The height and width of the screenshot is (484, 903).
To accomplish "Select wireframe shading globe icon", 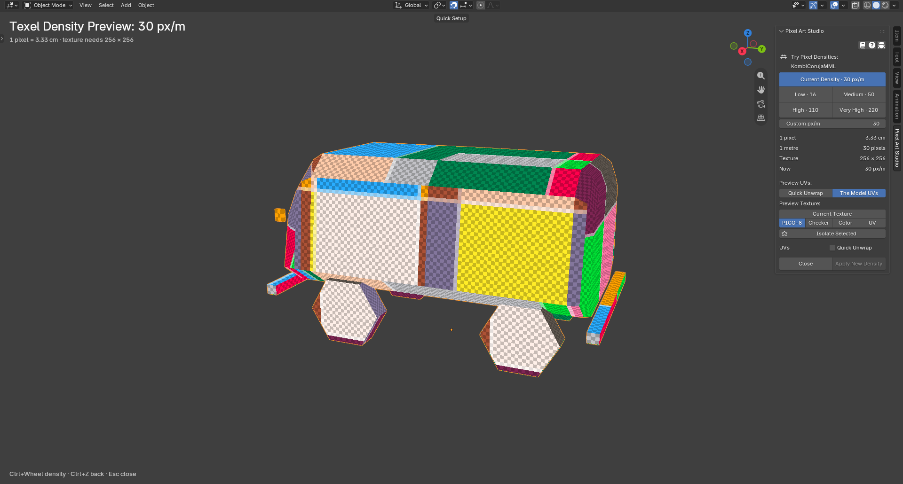I will 867,5.
